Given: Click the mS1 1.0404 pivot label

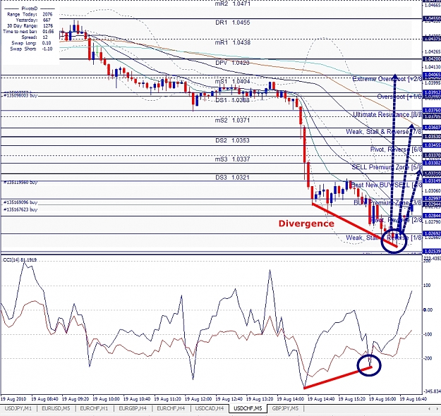Looking at the screenshot, I should [232, 82].
